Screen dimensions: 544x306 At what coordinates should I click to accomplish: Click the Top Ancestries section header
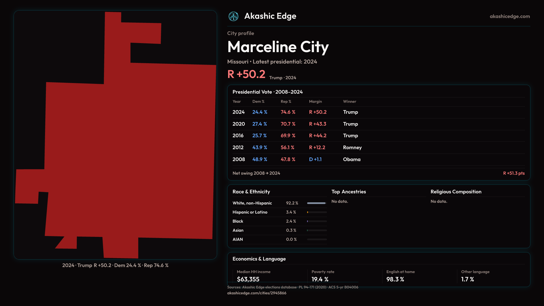(348, 192)
